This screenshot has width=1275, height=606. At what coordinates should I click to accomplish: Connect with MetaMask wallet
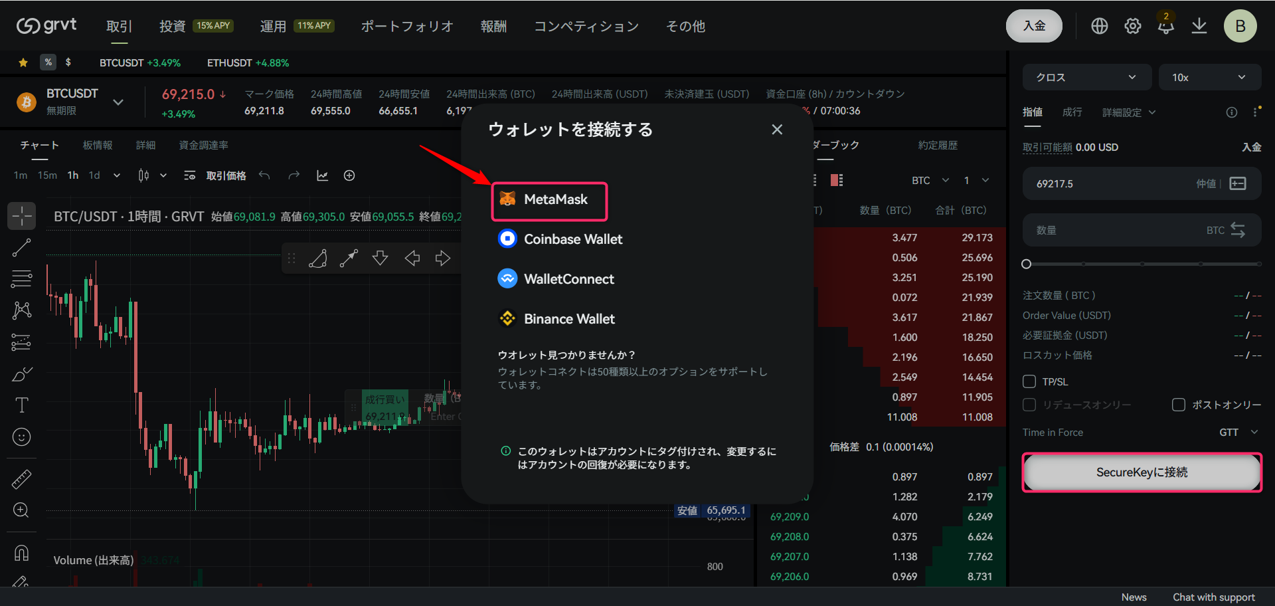coord(549,199)
